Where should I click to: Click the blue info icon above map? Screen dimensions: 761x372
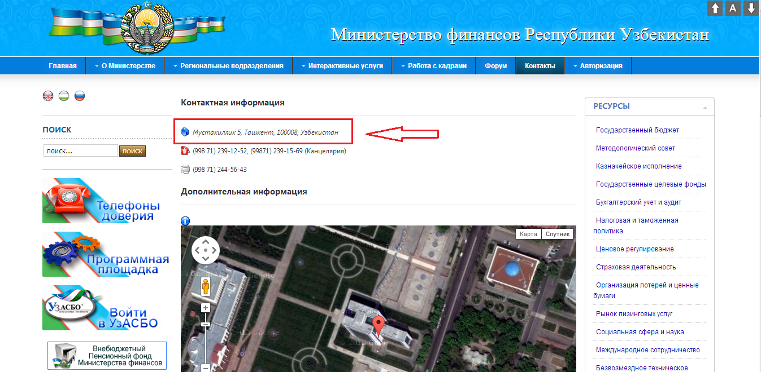pos(185,221)
